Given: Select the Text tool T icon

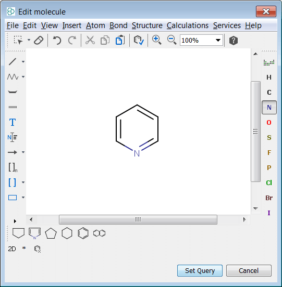Looking at the screenshot, I should [x=13, y=122].
